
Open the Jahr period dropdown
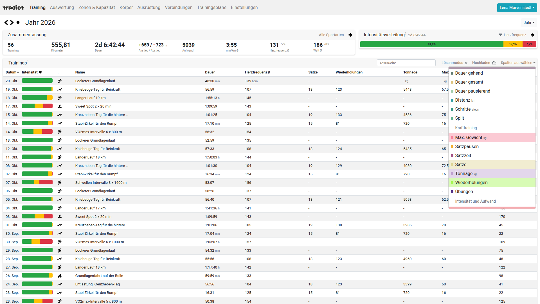[x=529, y=23]
